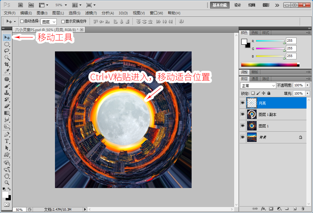Create a new layer icon
313x213 pixels.
pos(295,209)
